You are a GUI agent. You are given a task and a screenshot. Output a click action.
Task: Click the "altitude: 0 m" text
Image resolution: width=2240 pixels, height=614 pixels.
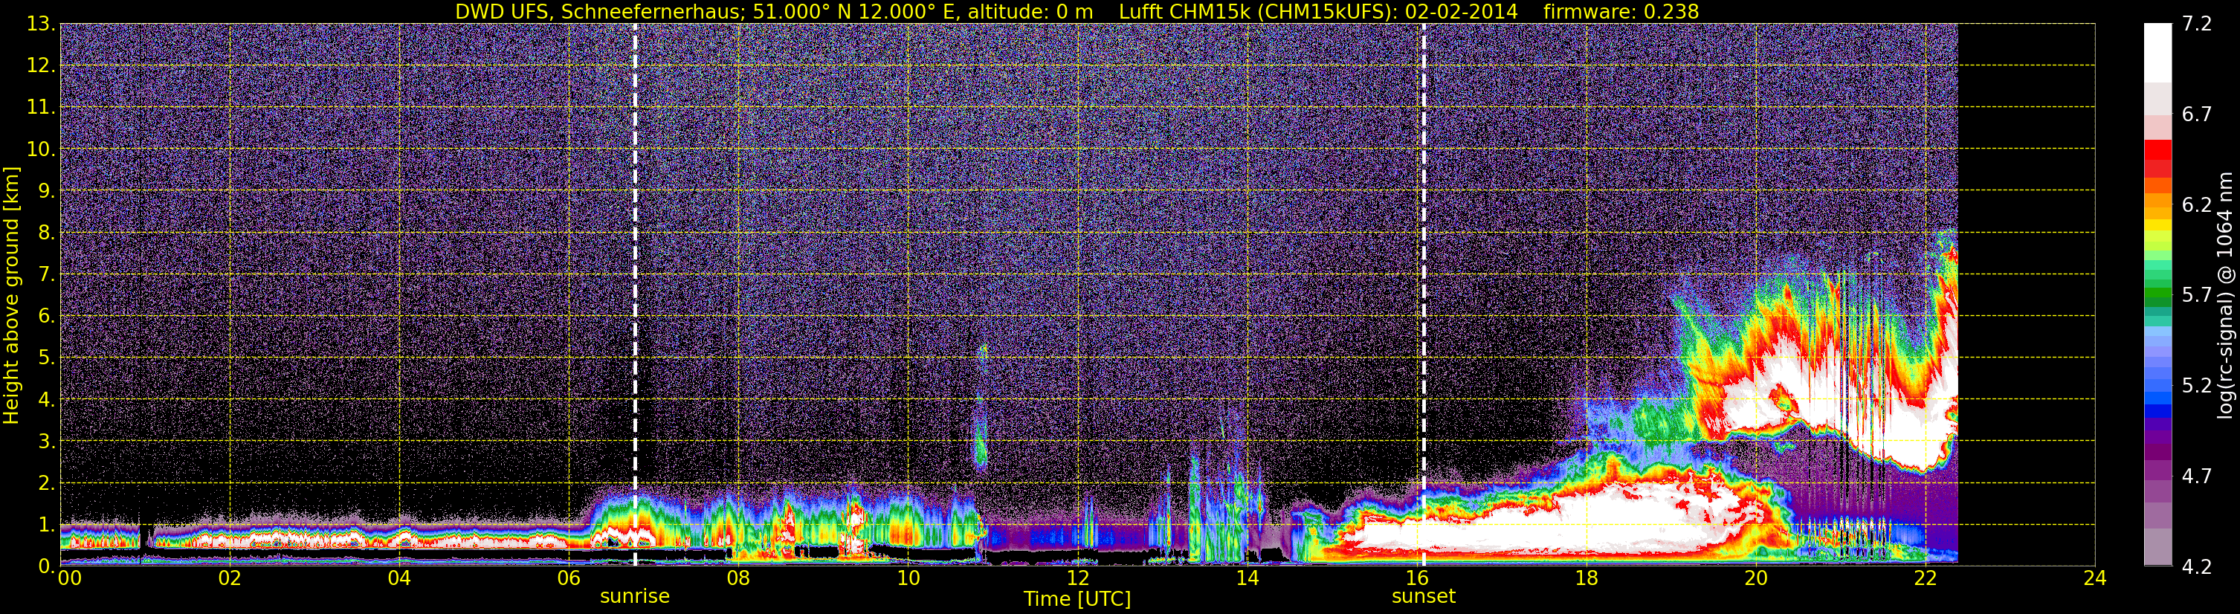(x=1030, y=11)
